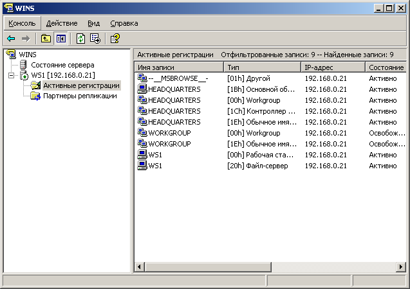Click the [1Ch] Контроллер type cell
This screenshot has width=410, height=289.
261,111
